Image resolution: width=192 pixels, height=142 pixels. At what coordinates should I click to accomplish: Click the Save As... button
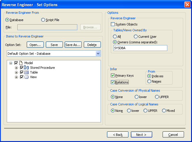point(73,45)
